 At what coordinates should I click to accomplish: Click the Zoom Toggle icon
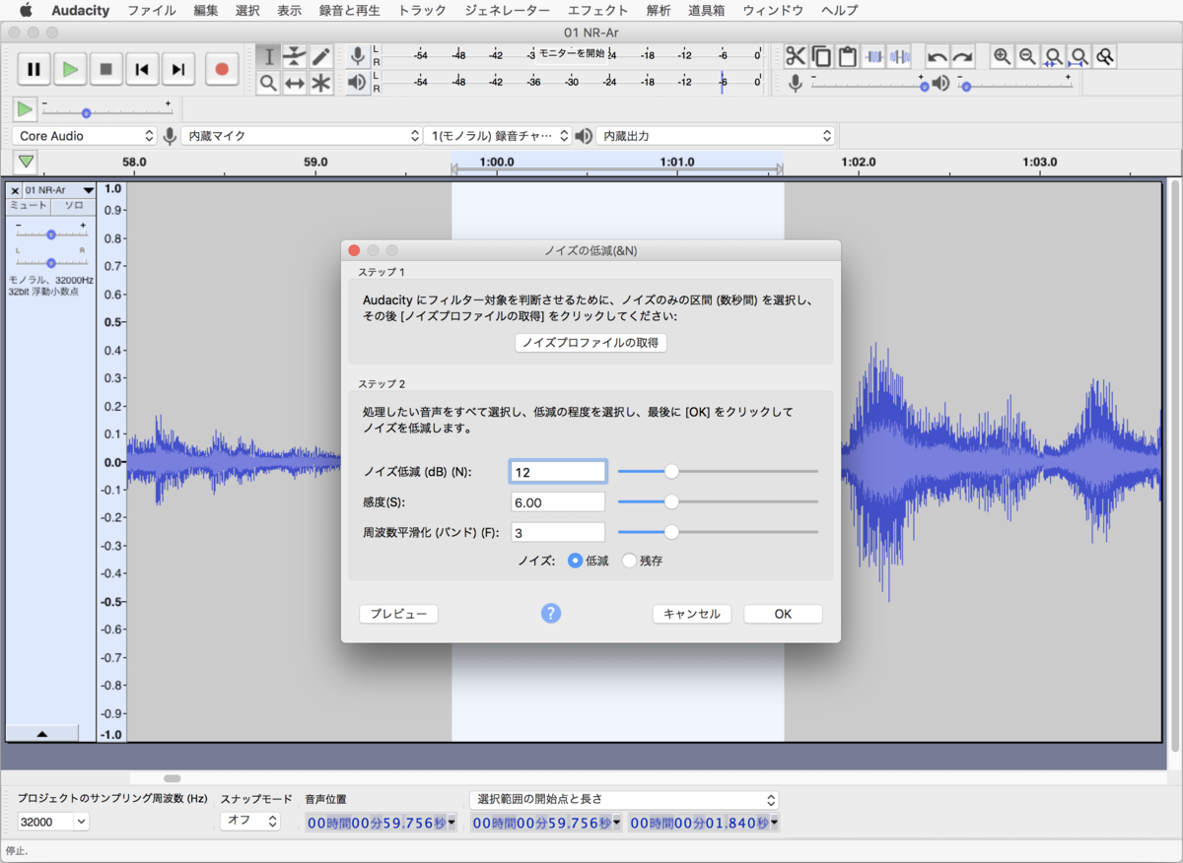pyautogui.click(x=1105, y=57)
